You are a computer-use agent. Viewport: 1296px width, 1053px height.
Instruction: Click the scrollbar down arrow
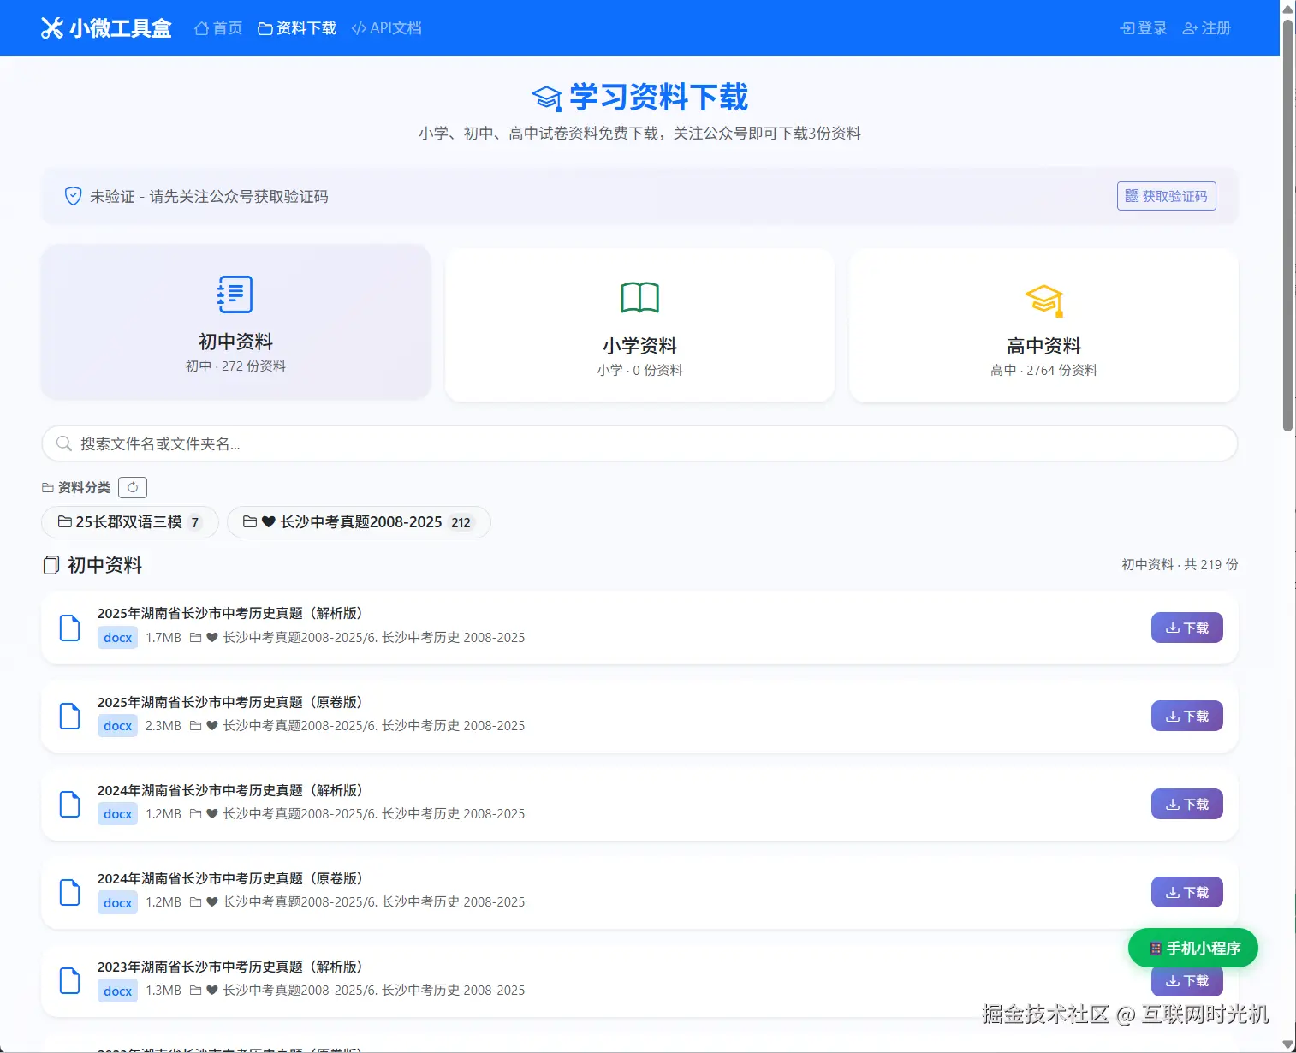pos(1287,1044)
